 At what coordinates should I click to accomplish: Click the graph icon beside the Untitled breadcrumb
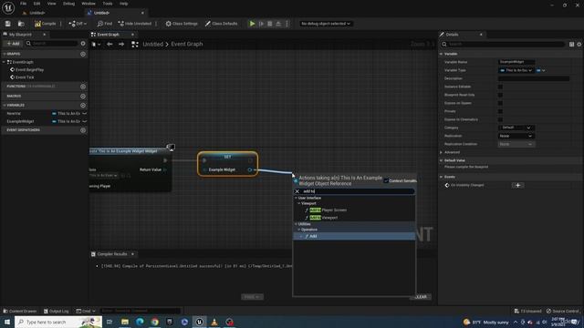[x=135, y=44]
